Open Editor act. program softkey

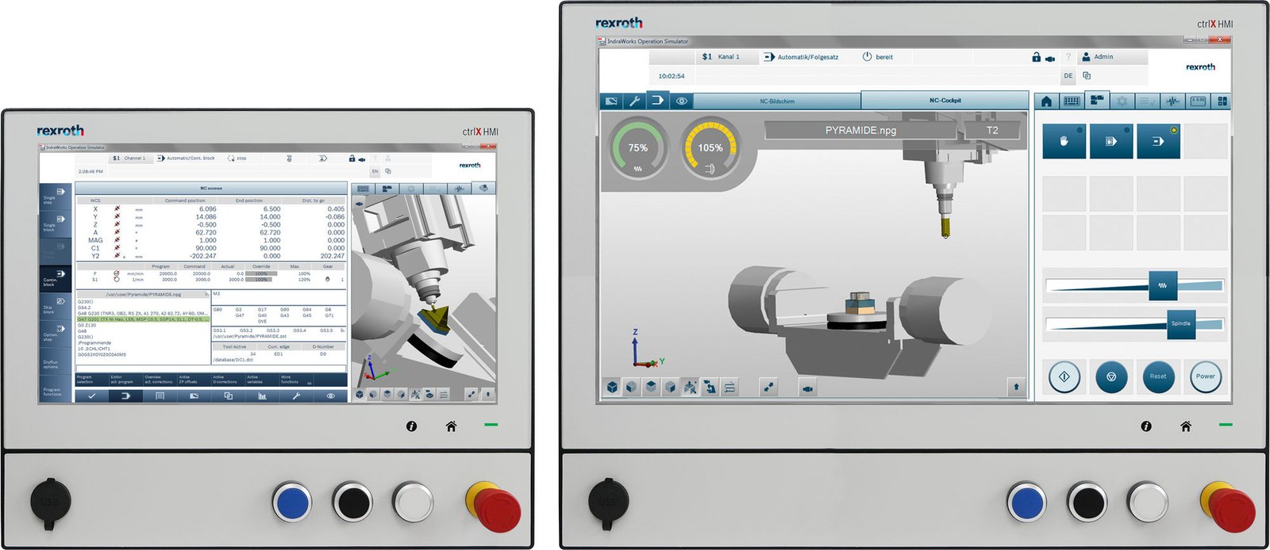(x=126, y=380)
